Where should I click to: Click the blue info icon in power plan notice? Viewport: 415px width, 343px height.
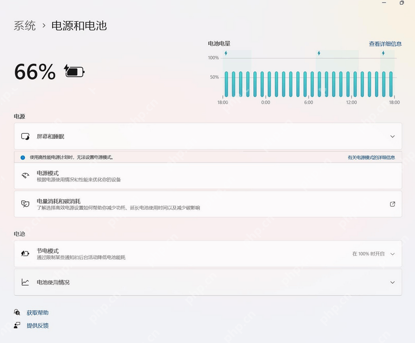pyautogui.click(x=23, y=158)
